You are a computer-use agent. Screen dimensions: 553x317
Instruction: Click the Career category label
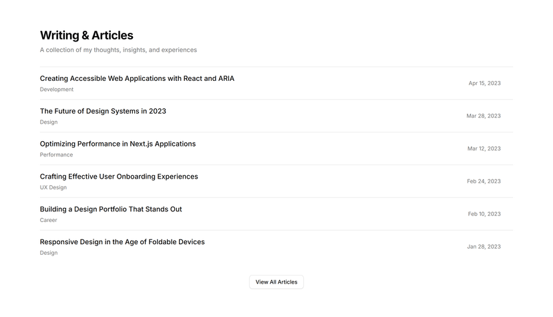[48, 220]
